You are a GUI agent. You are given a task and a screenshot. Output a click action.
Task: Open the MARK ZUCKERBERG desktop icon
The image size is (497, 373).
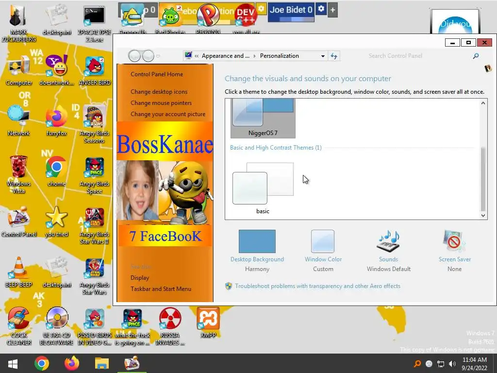[18, 23]
